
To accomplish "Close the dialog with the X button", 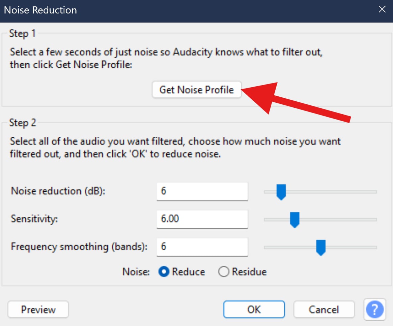I will (x=382, y=9).
